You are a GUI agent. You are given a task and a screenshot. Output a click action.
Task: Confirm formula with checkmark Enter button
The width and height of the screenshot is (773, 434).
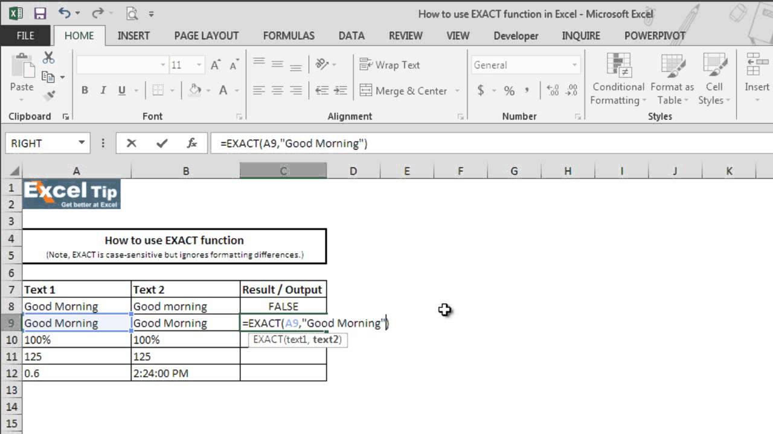click(161, 143)
